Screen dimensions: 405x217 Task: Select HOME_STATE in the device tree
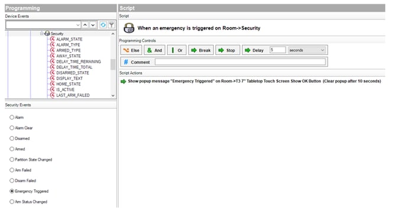click(x=69, y=84)
